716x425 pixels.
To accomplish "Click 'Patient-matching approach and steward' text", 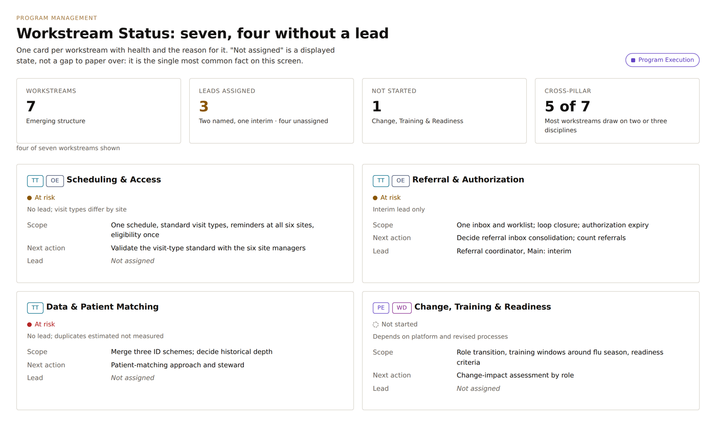I will click(177, 365).
